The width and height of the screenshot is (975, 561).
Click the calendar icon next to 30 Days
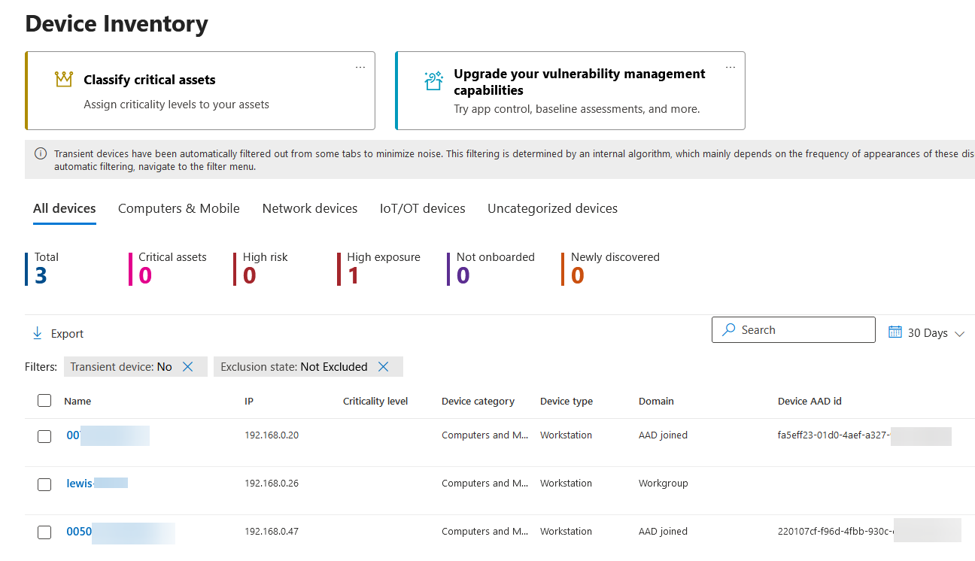[895, 331]
